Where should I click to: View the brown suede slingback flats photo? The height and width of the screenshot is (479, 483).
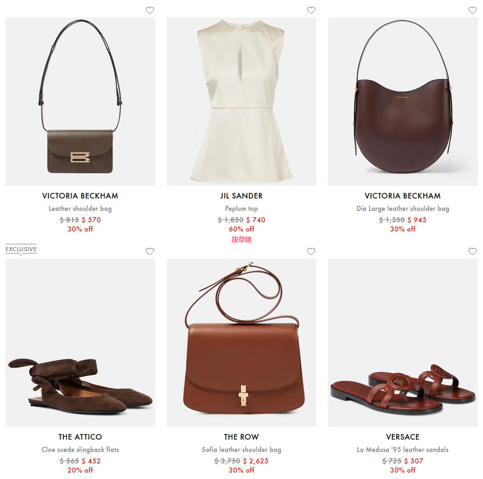(80, 342)
